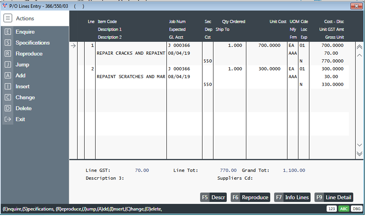Click the application logo in title bar
Screen dimensions: 365x216
click(x=5, y=6)
